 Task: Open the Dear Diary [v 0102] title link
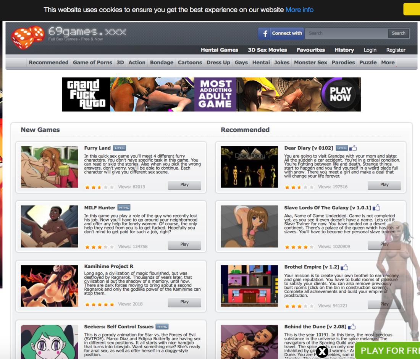[x=309, y=148]
